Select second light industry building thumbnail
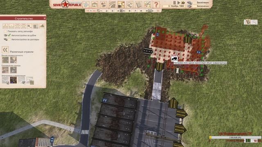The height and width of the screenshot is (147, 262). tap(14, 60)
